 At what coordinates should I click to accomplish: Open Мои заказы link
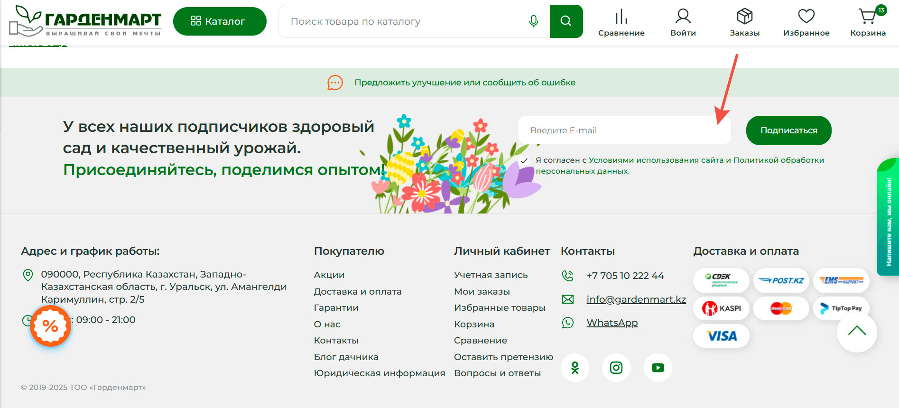pyautogui.click(x=482, y=291)
